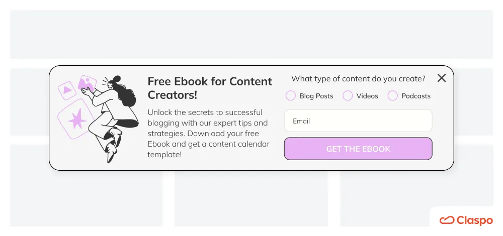Click the GET THE EBOOK button

[x=358, y=149]
